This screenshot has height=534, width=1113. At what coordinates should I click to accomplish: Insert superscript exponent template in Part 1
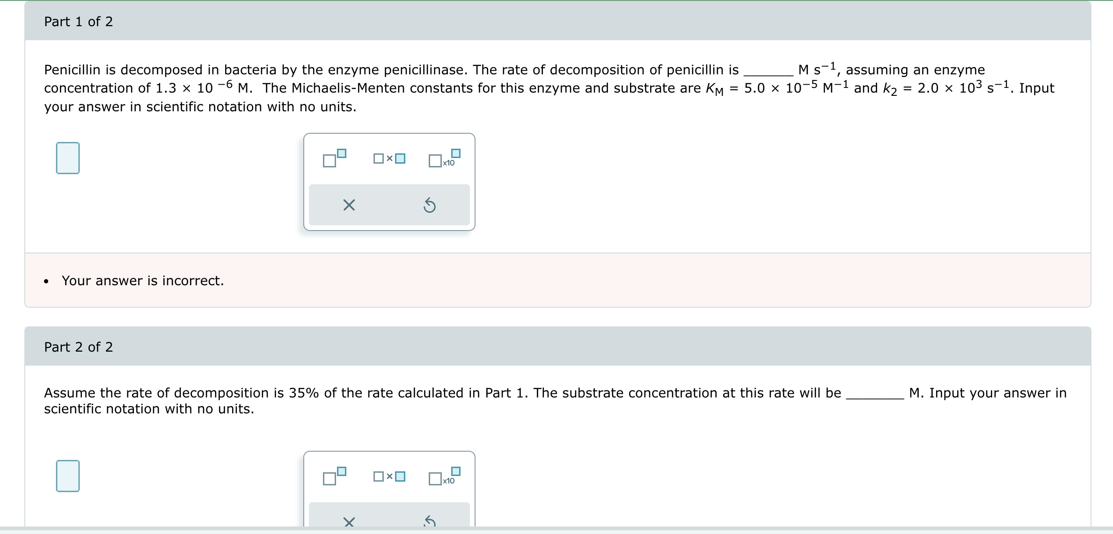point(335,158)
